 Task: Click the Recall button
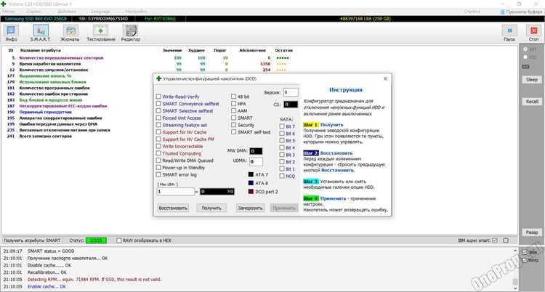(x=532, y=102)
